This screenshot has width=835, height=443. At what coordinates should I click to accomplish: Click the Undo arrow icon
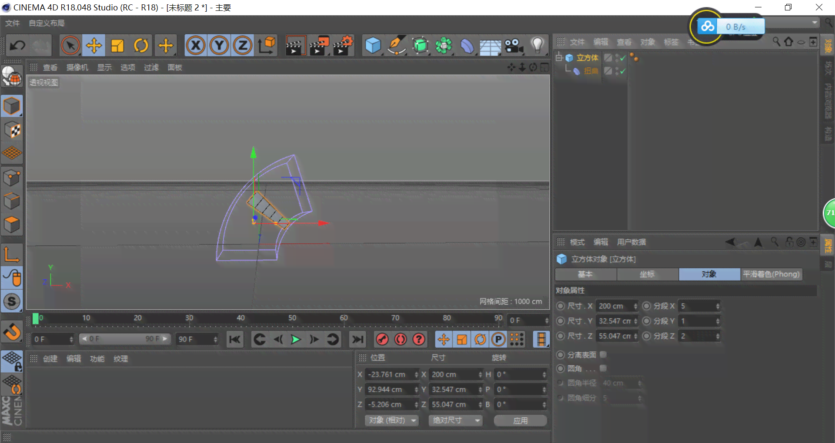point(17,45)
